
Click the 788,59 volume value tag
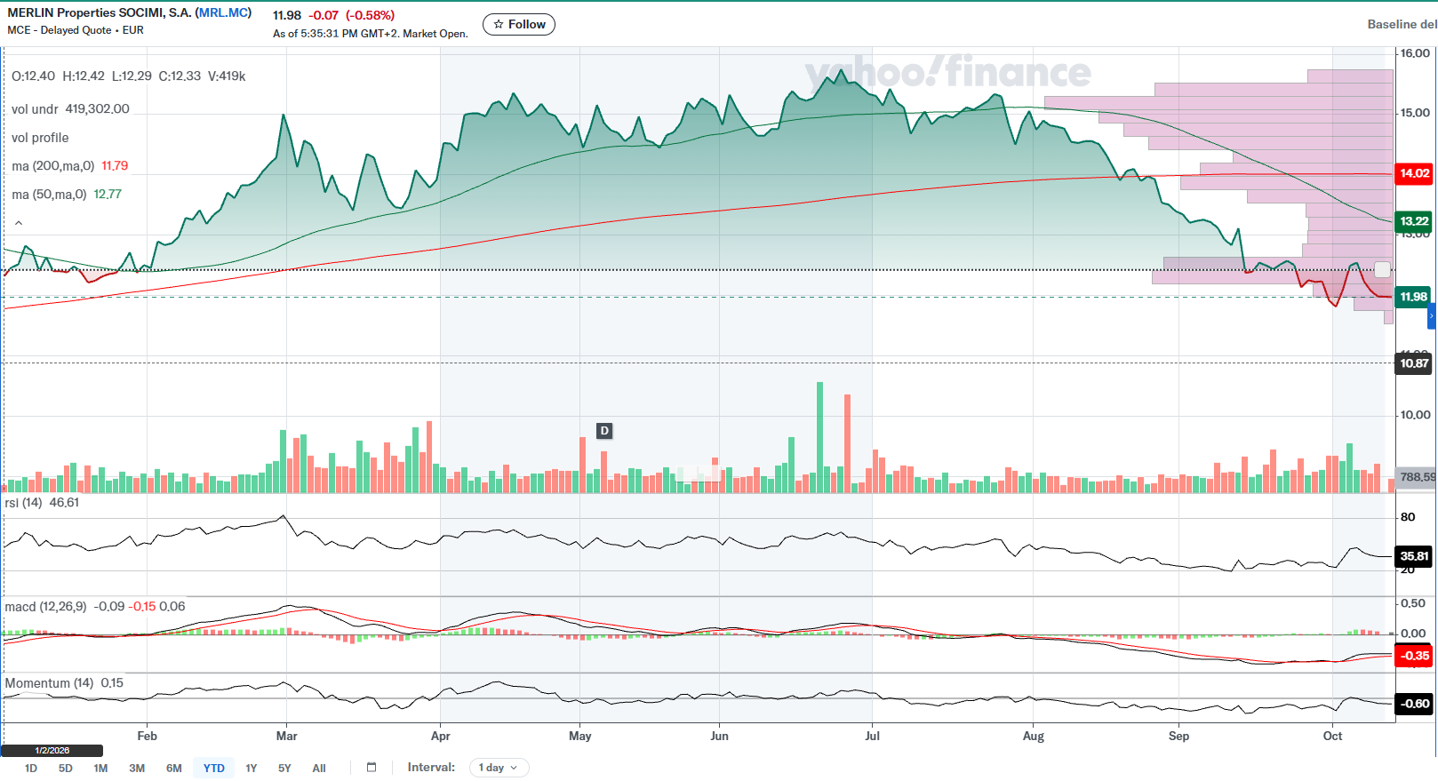[x=1417, y=477]
